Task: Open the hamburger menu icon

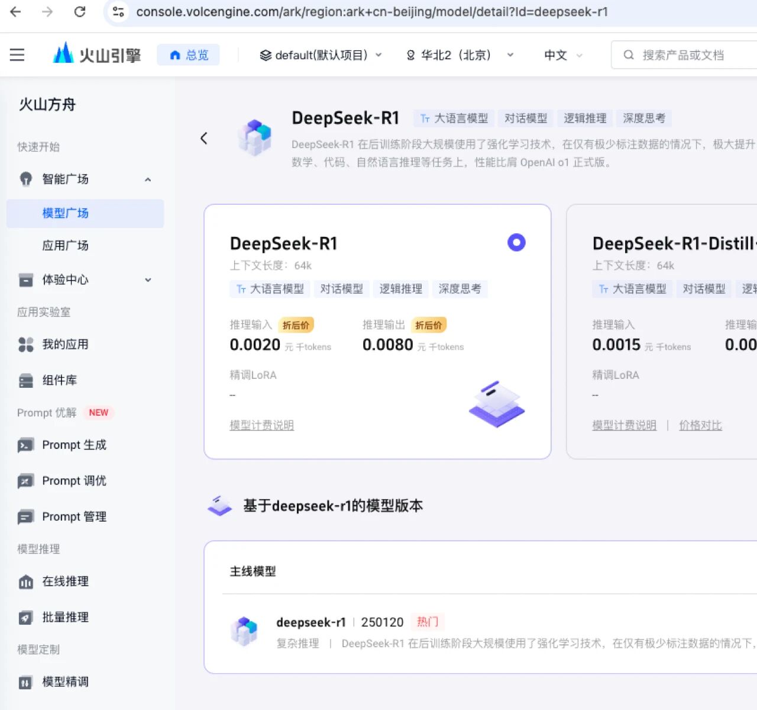Action: (x=17, y=55)
